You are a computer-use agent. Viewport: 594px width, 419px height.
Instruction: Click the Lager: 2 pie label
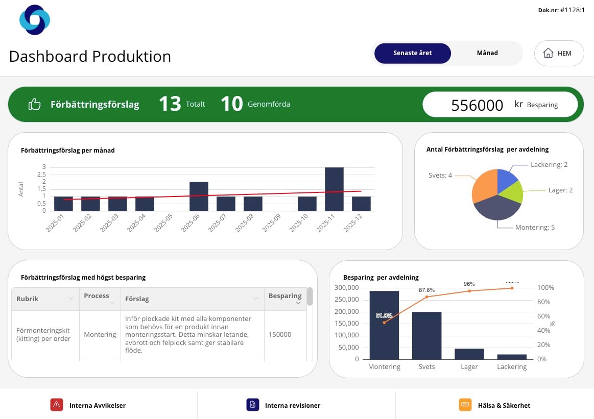pyautogui.click(x=560, y=190)
